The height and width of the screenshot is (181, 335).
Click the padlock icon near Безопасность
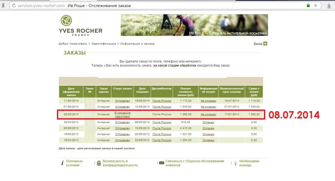click(99, 163)
